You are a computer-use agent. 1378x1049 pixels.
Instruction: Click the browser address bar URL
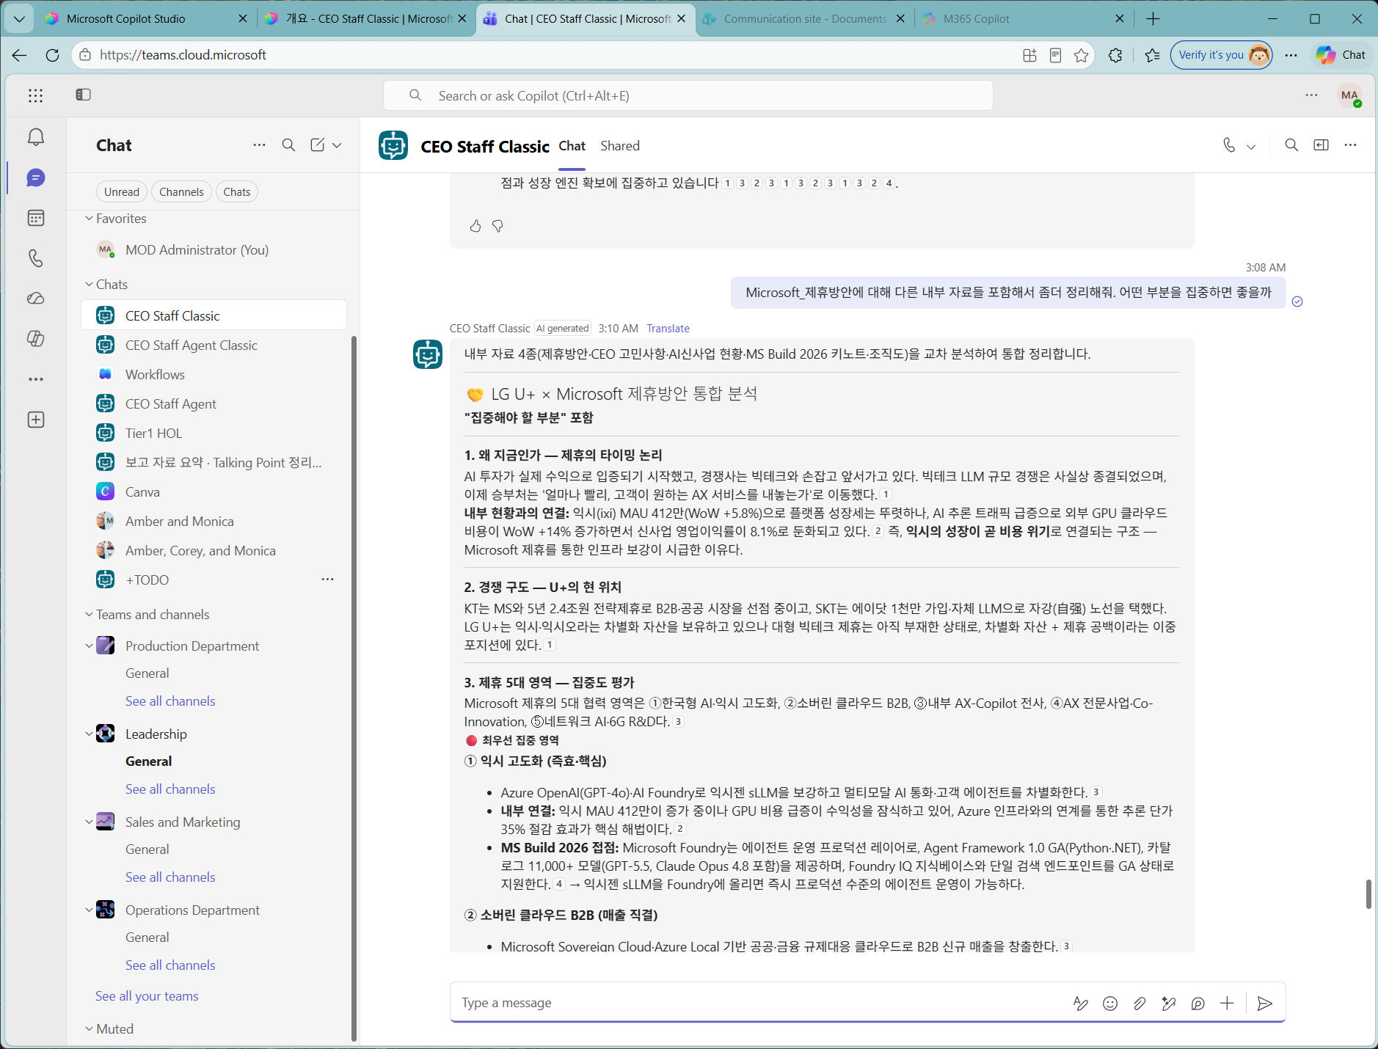pyautogui.click(x=183, y=55)
